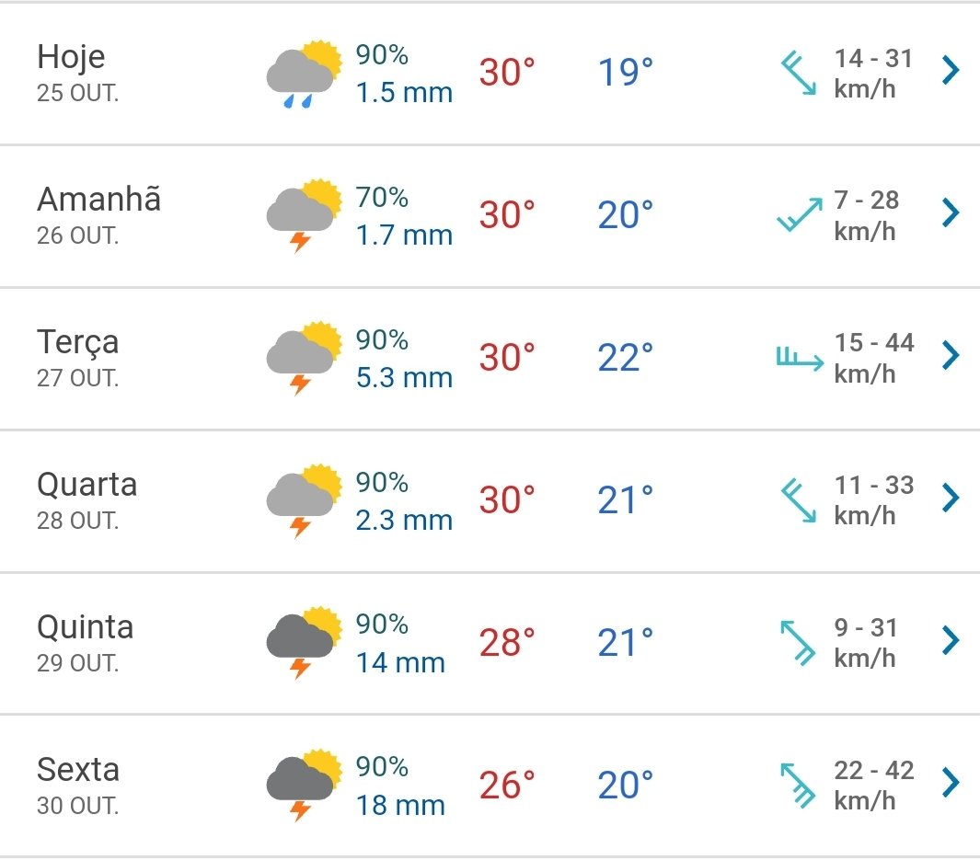The image size is (980, 860).
Task: Click the wind barb icon for Terça
Action: point(799,358)
